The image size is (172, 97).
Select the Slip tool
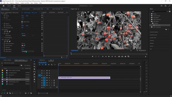tap(34, 72)
